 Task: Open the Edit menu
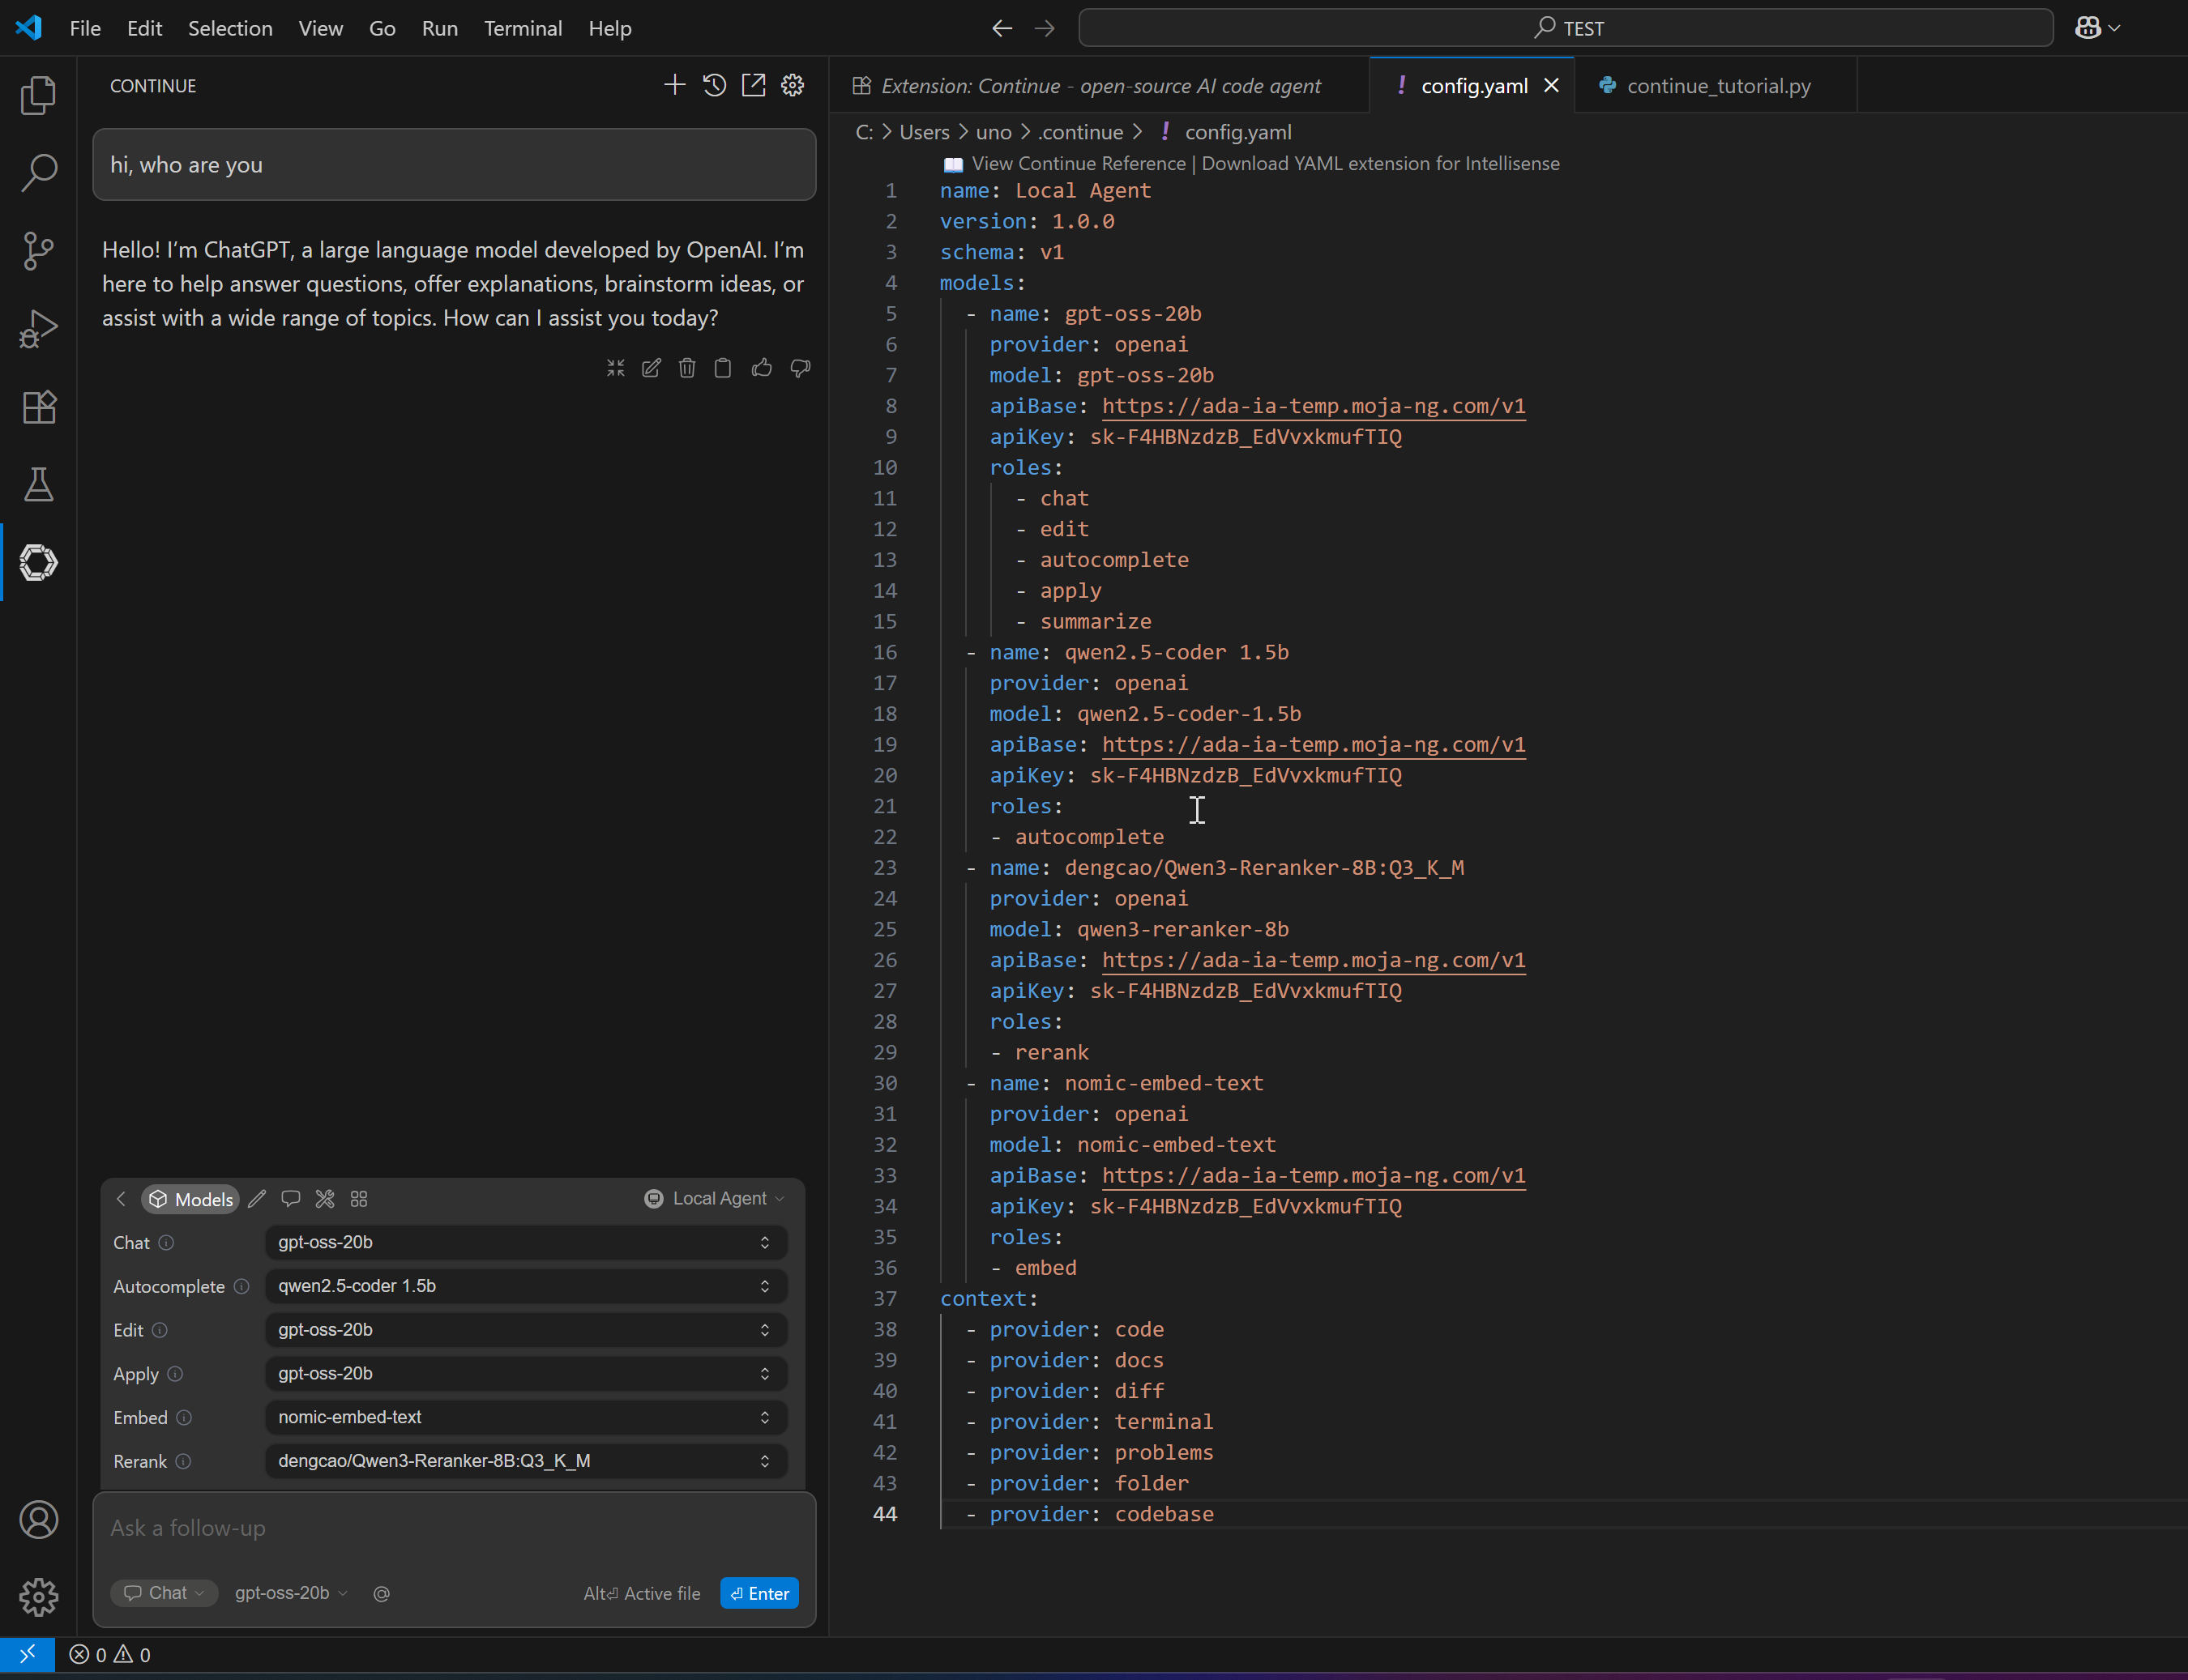point(144,28)
